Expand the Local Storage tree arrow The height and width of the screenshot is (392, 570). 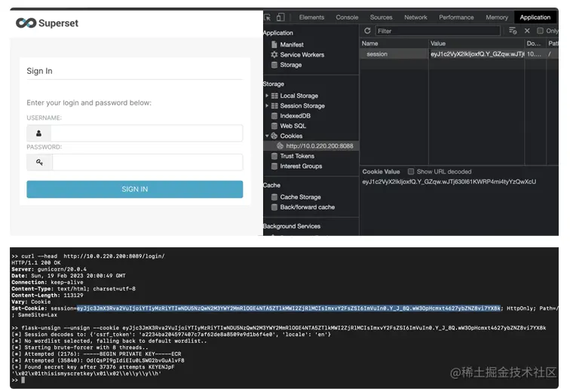coord(267,96)
